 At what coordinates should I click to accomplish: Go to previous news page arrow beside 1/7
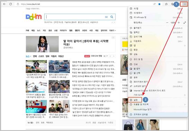coord(110,56)
